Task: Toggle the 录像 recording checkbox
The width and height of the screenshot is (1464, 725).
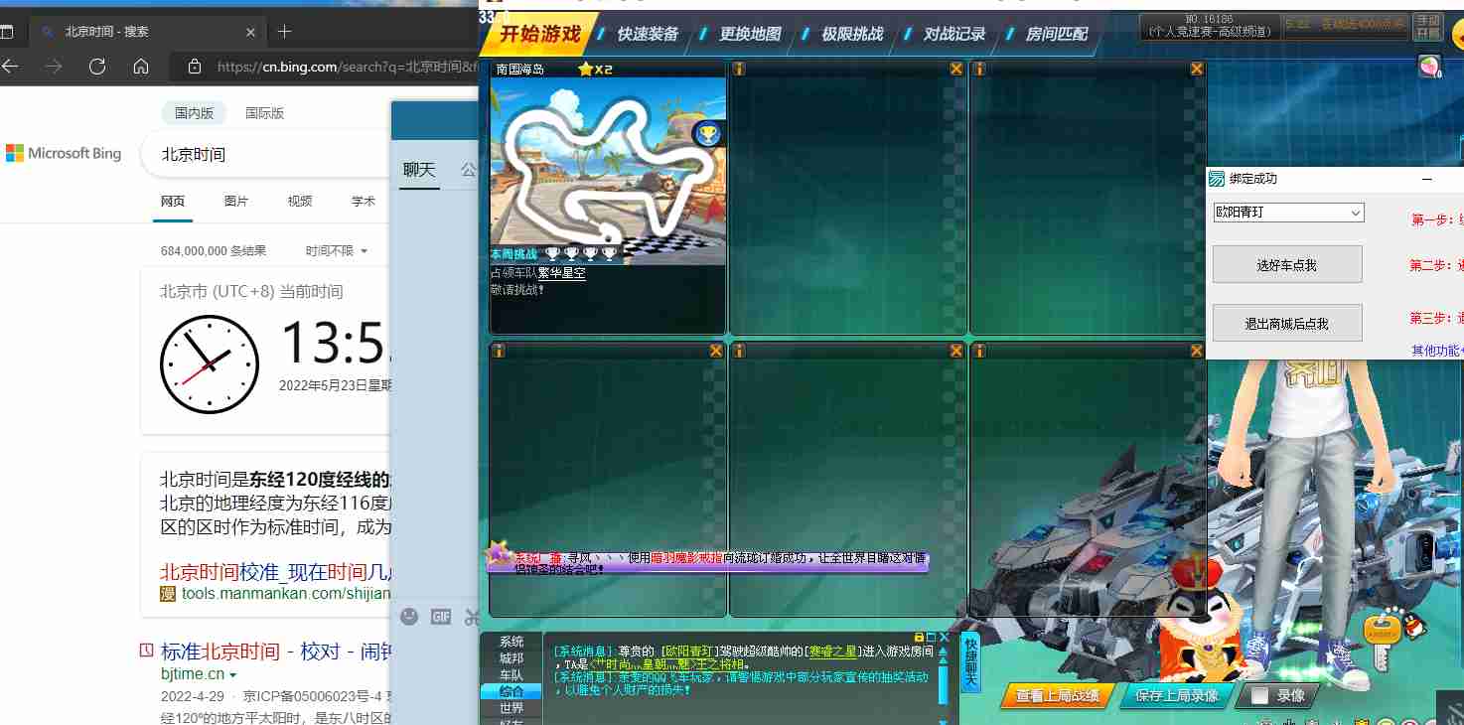Action: tap(1259, 696)
